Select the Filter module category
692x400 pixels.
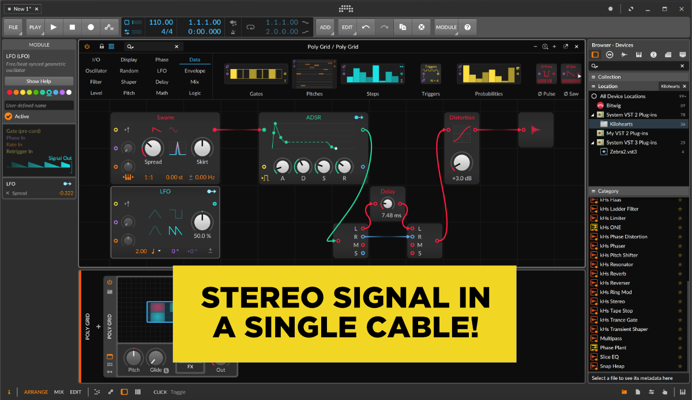96,82
